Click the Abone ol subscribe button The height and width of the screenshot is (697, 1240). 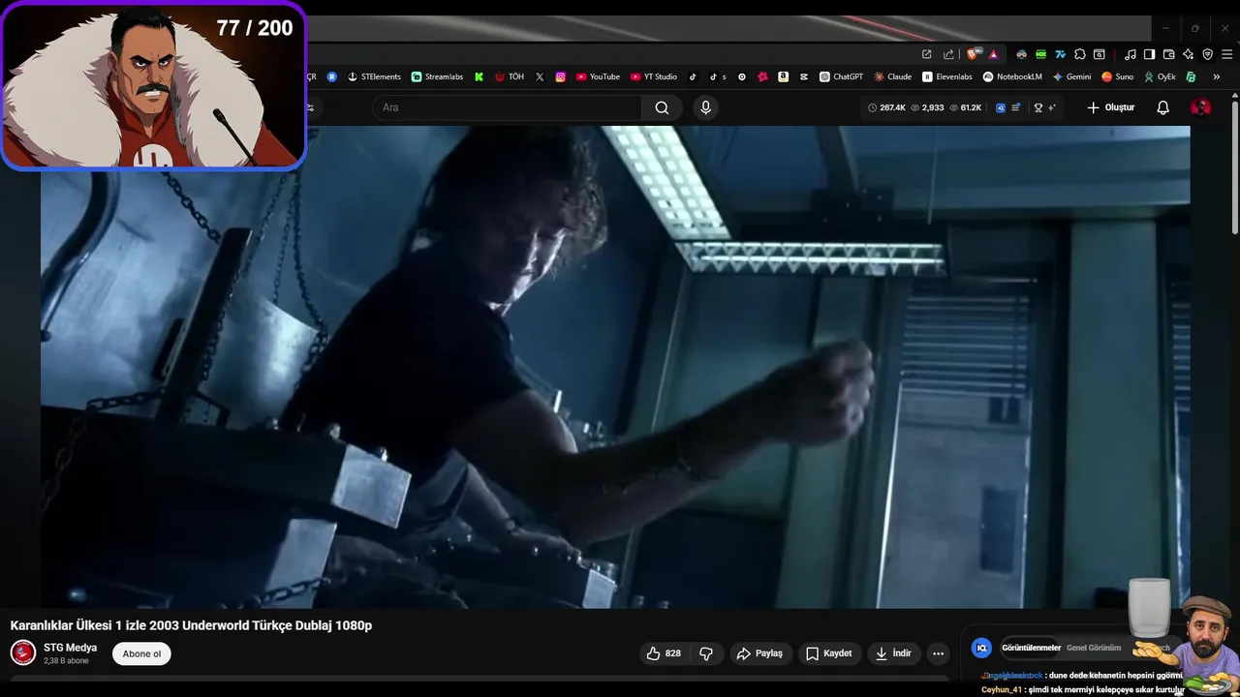(141, 653)
